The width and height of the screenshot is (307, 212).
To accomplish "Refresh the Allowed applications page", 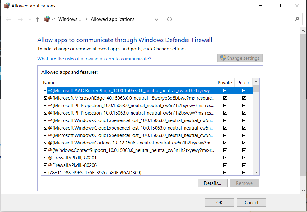I will (x=169, y=19).
